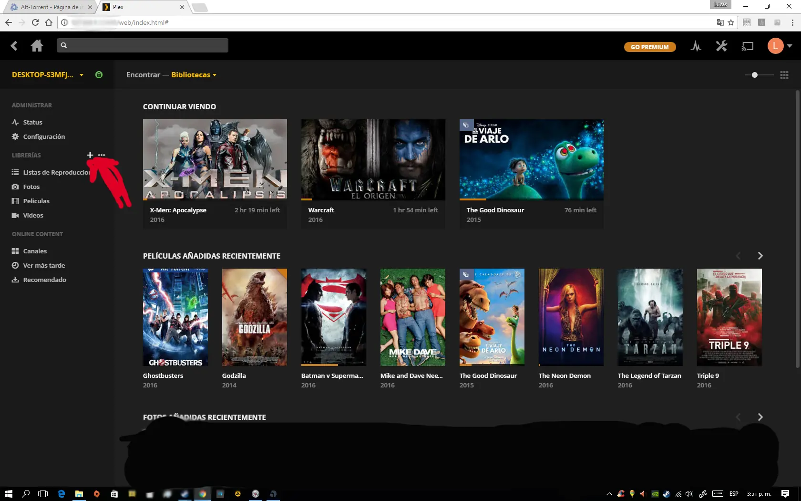Go back using the Plex back arrow

point(14,46)
